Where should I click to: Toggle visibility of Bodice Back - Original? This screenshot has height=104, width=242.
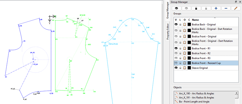[176, 24]
